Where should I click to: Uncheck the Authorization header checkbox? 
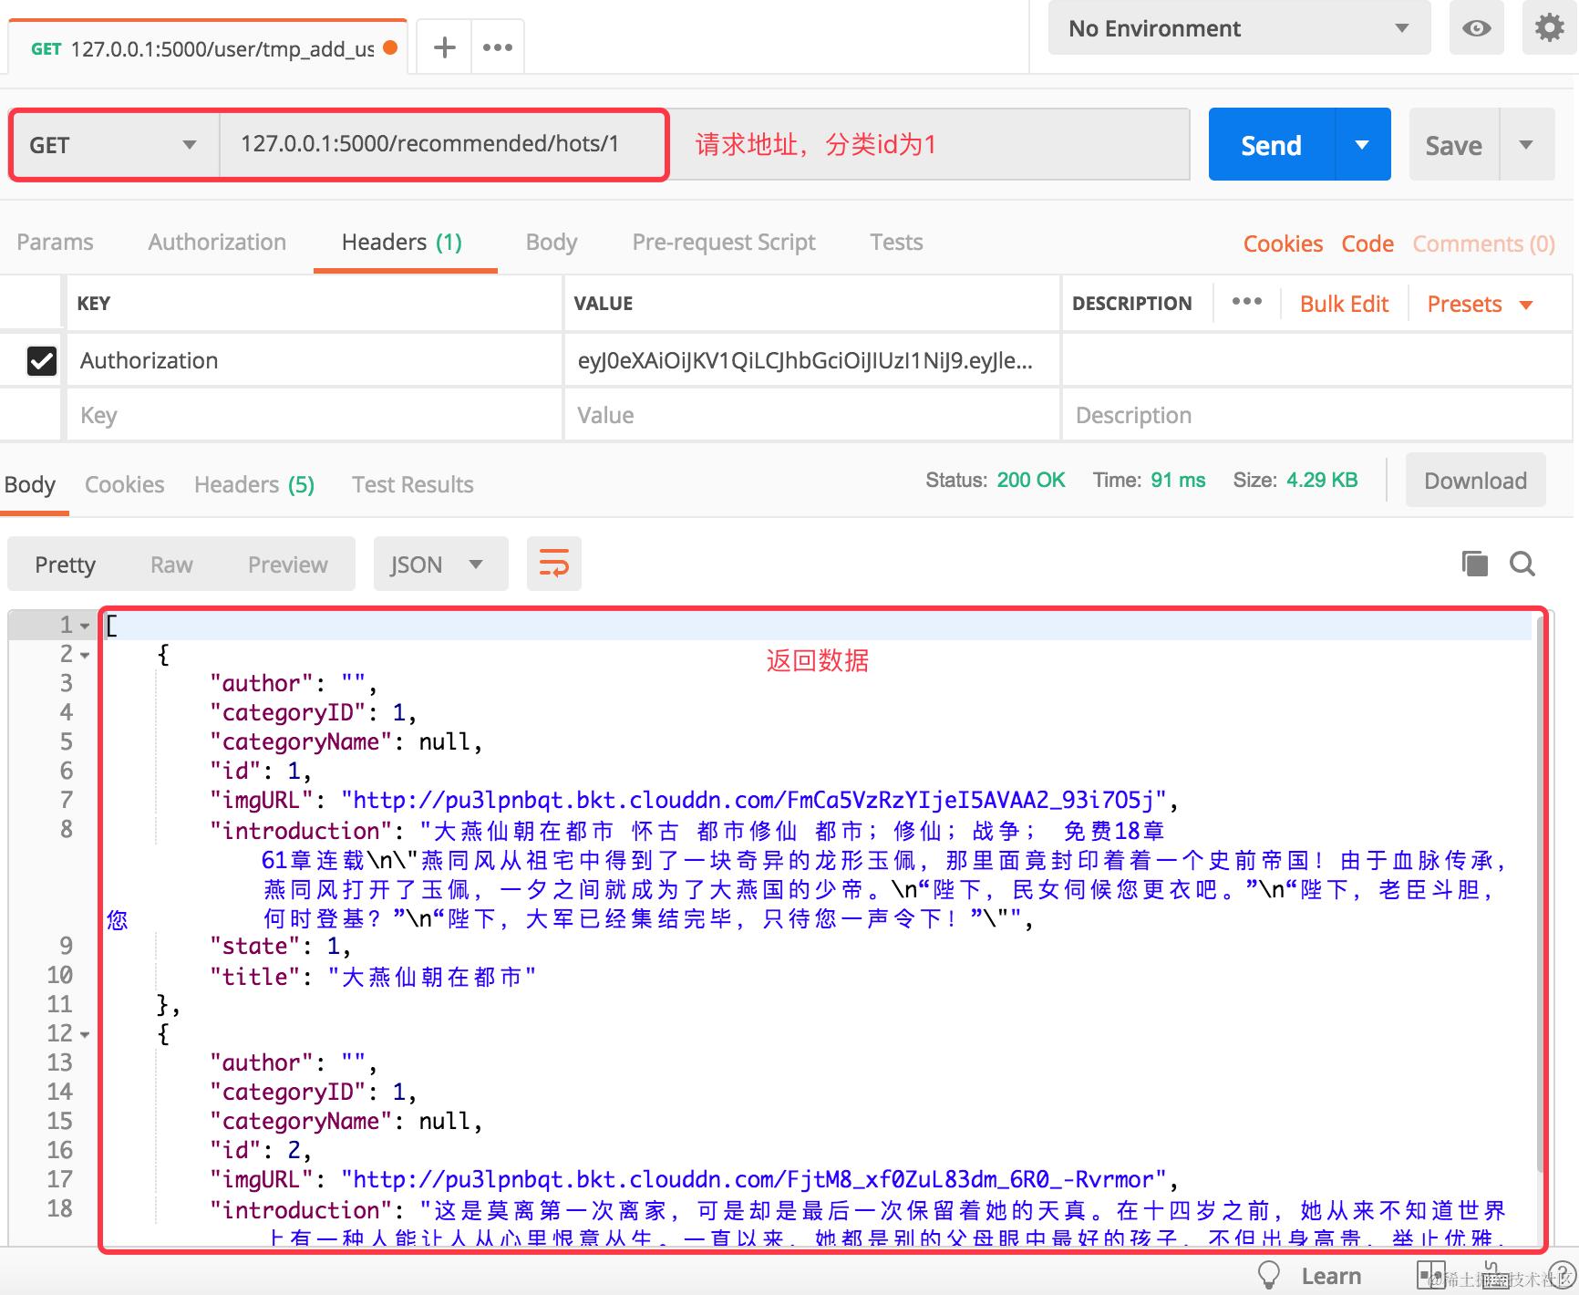[x=42, y=361]
